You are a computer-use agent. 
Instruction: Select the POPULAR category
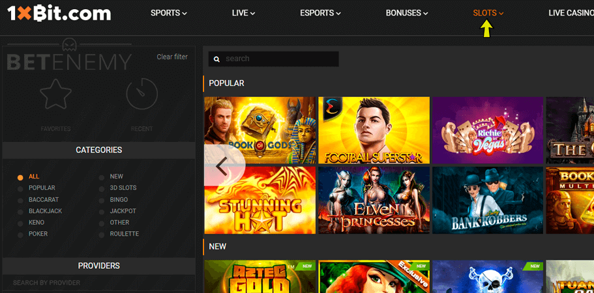42,188
